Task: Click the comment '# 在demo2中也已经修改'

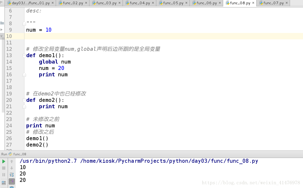Action: pos(56,94)
